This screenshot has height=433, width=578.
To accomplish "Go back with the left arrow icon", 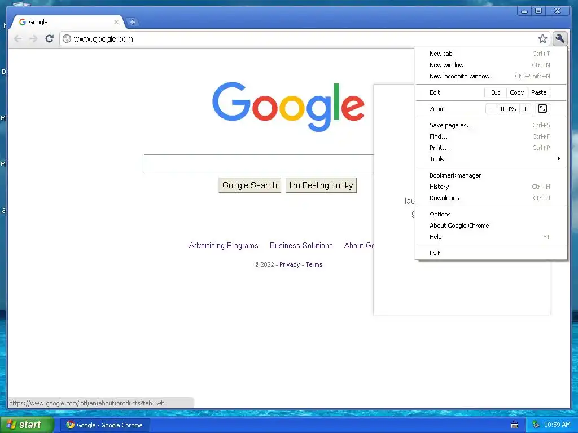I will pos(17,39).
